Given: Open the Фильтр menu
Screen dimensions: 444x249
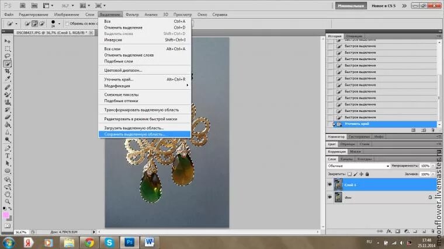Looking at the screenshot, I should coord(132,15).
